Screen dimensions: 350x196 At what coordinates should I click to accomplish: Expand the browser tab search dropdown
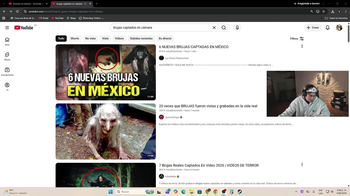click(3, 4)
